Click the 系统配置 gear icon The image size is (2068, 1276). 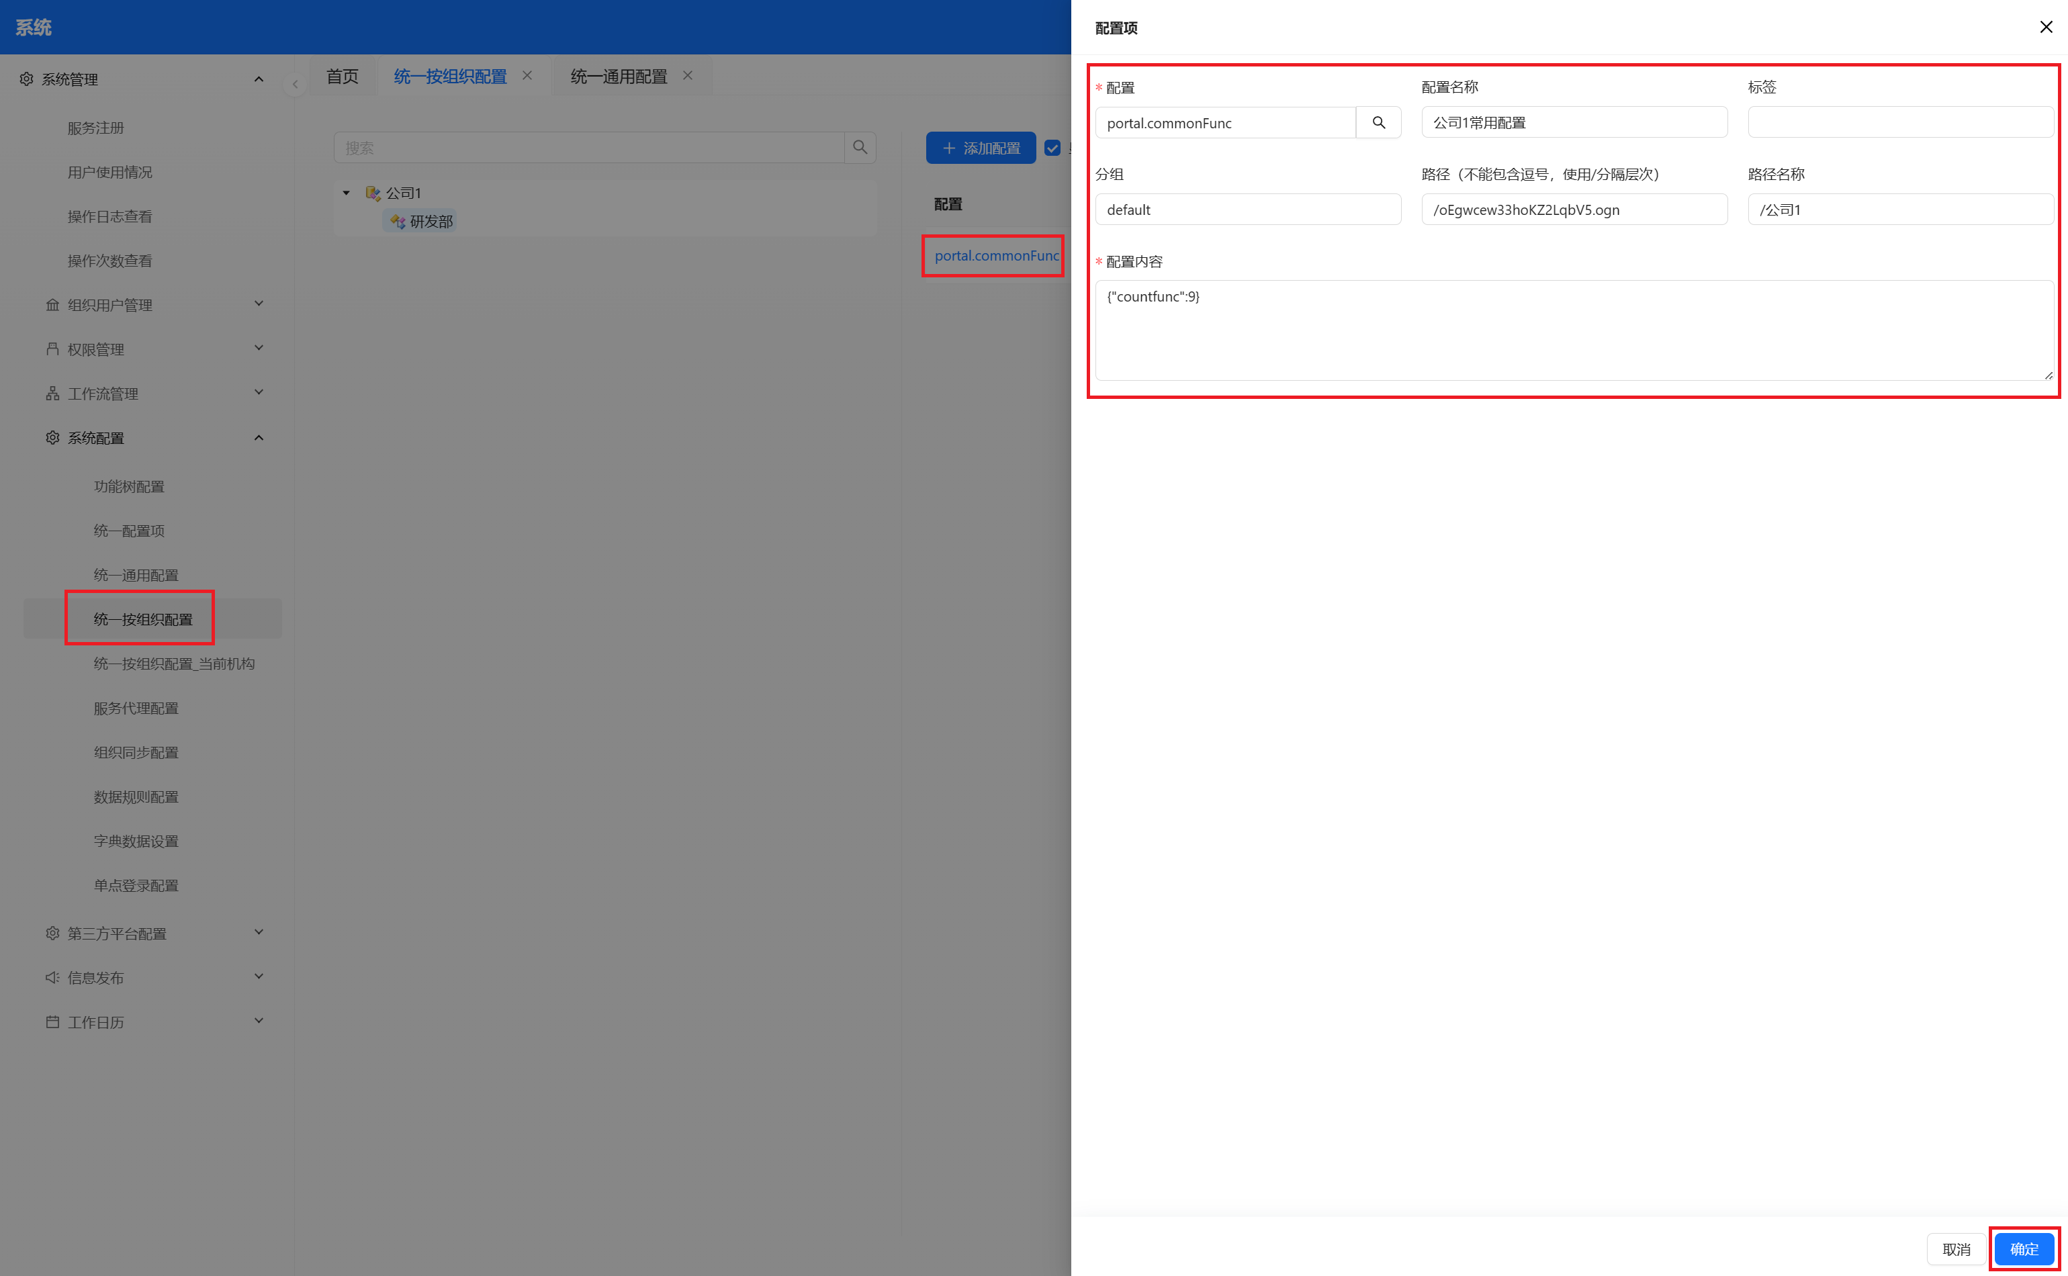(52, 437)
